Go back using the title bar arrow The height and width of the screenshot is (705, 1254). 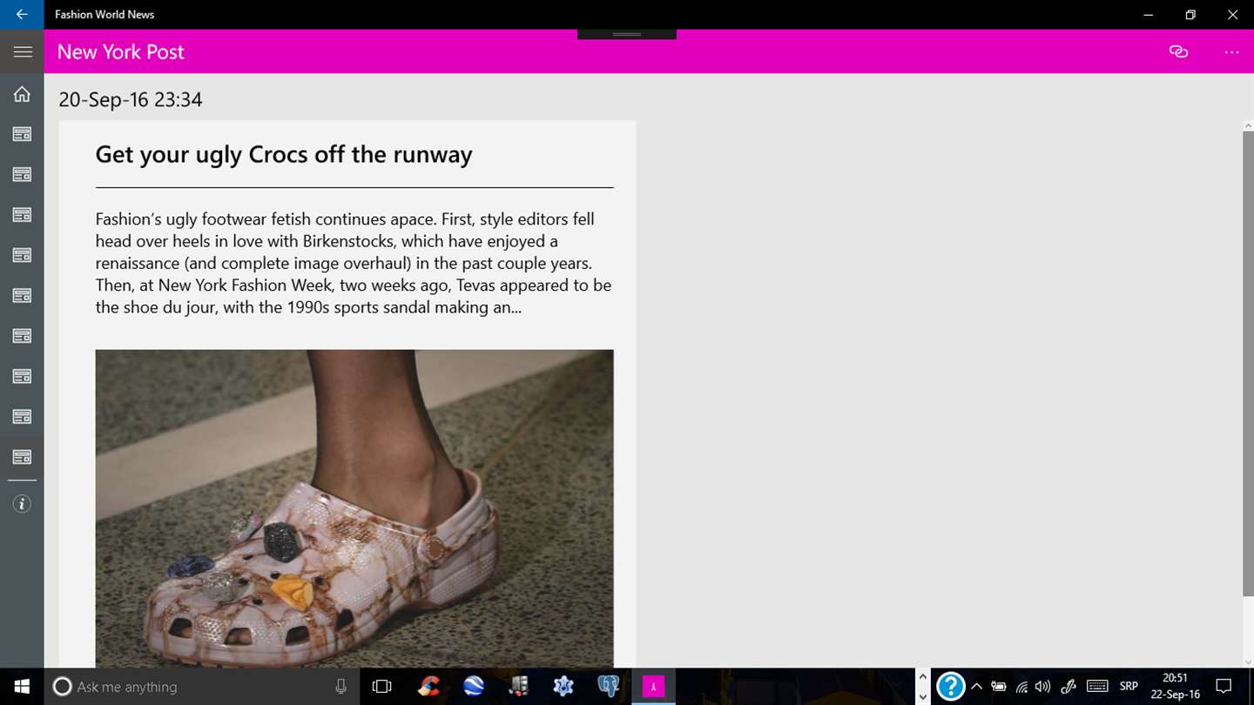[22, 15]
